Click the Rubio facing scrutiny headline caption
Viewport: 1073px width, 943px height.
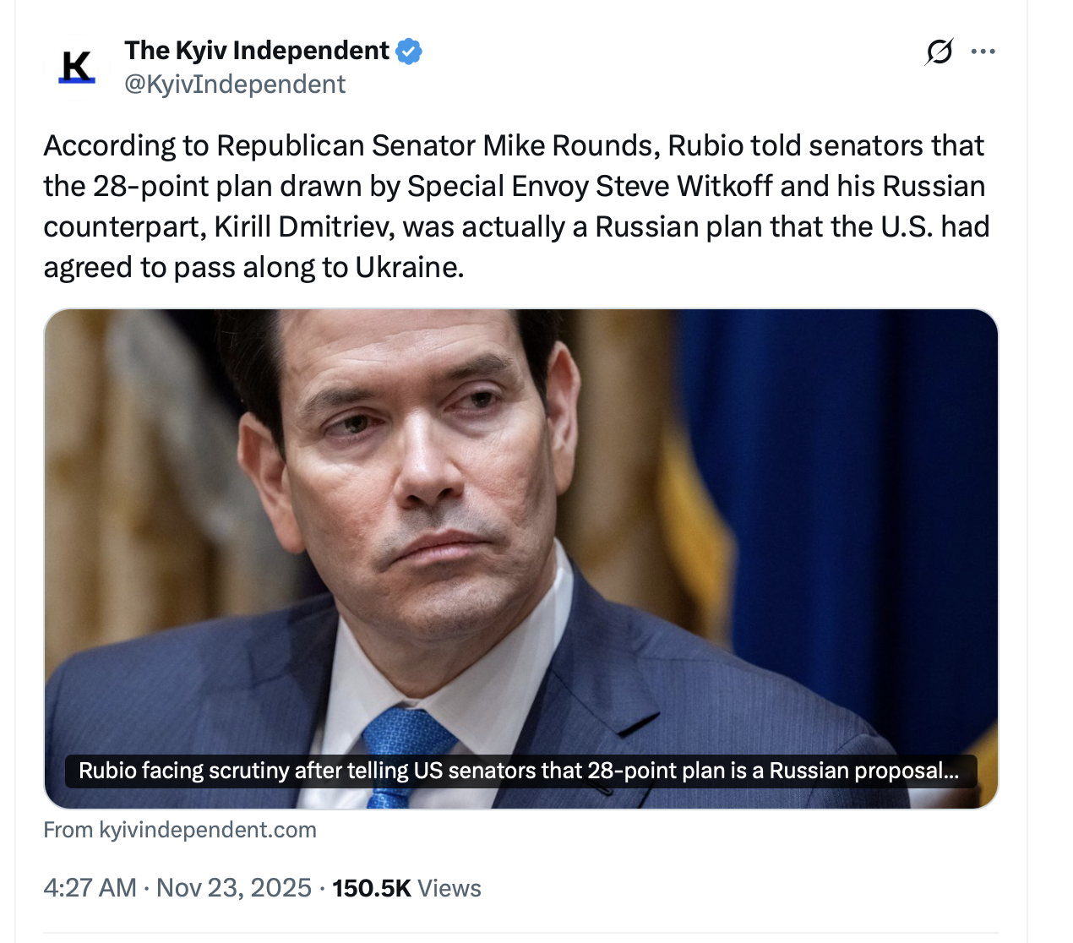point(519,771)
